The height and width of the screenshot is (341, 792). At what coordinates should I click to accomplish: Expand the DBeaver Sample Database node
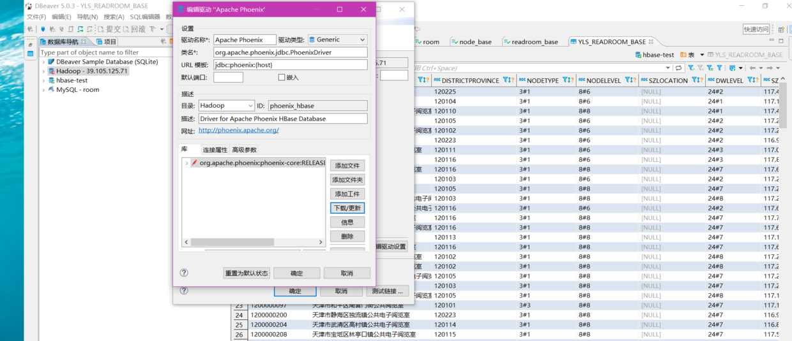(43, 62)
